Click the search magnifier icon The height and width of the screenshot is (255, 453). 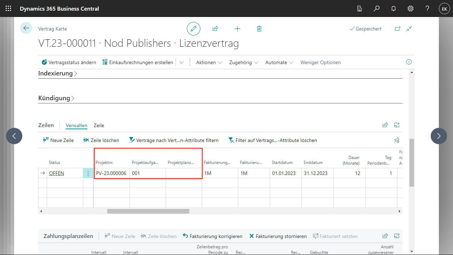[377, 8]
